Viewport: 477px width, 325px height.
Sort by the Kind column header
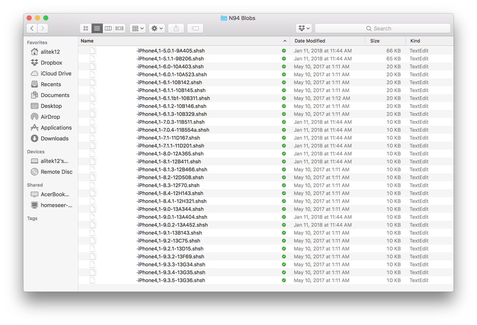point(415,41)
